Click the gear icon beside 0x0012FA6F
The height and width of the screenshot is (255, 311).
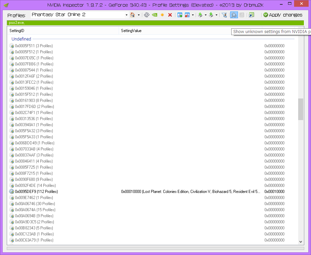[x=11, y=76]
